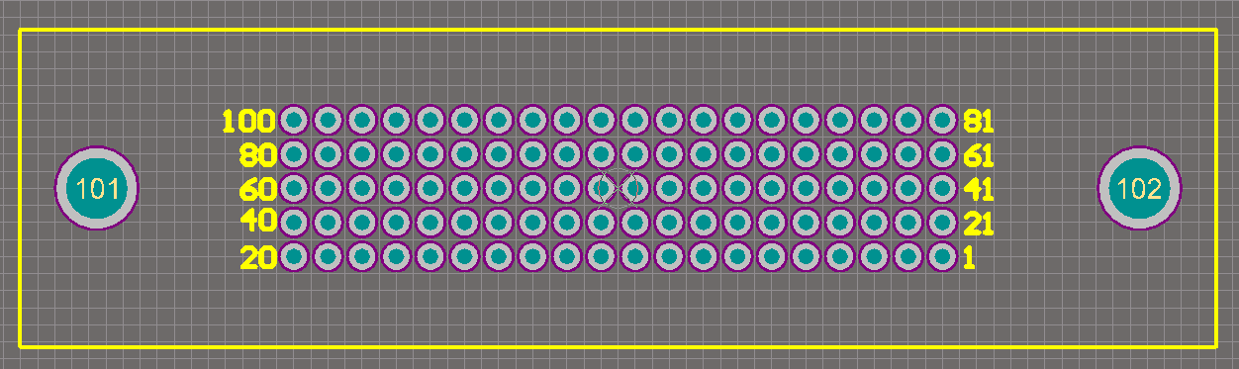This screenshot has width=1239, height=369.
Task: Select pad 1 next to label 1
Action: [x=942, y=256]
